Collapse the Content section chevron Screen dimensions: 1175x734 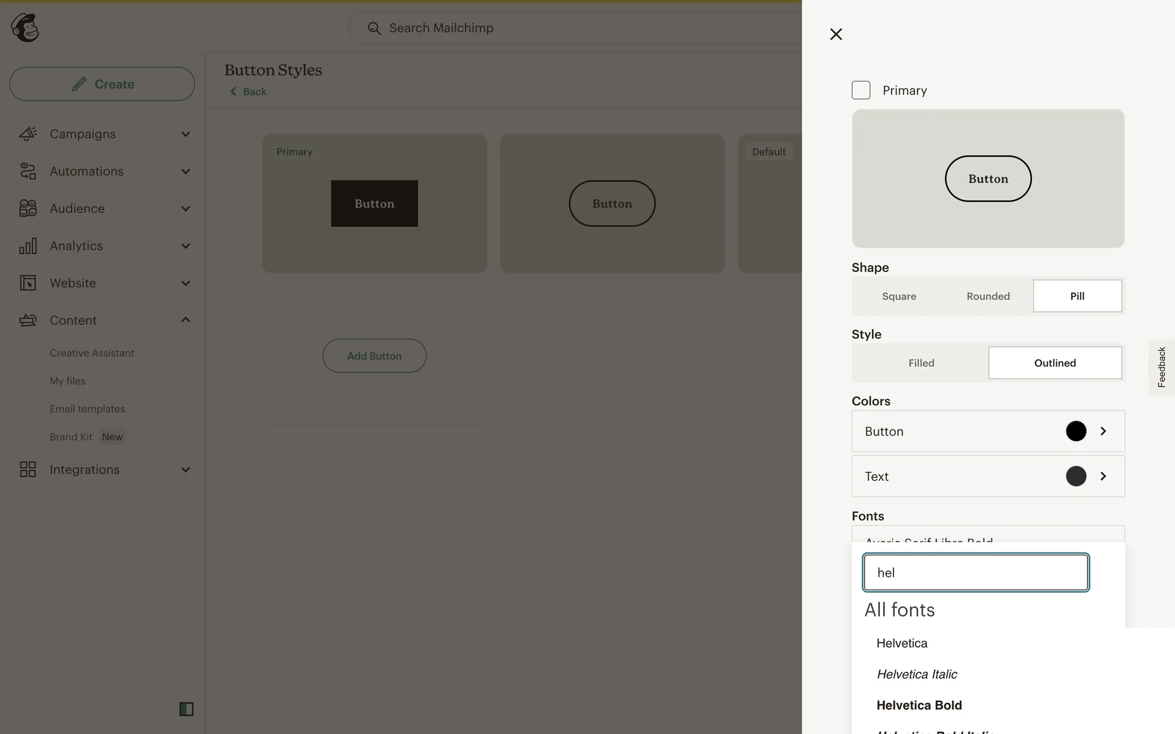(185, 320)
